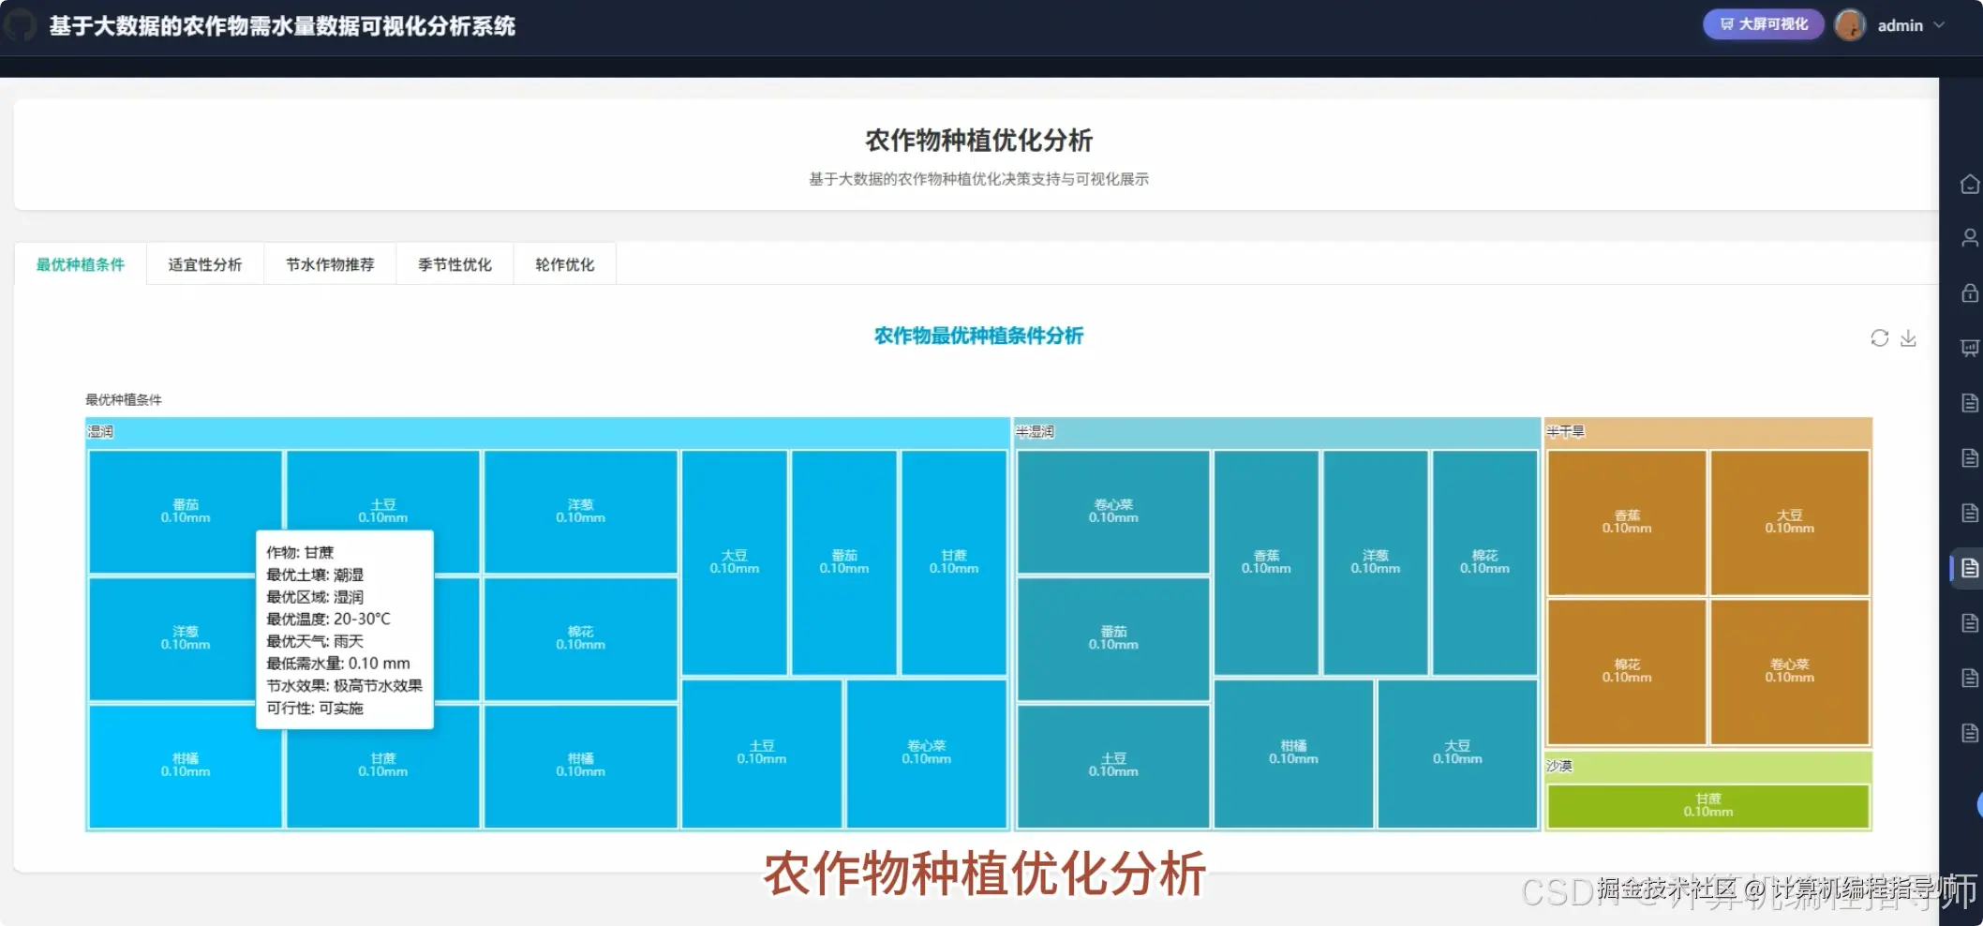This screenshot has width=1983, height=926.
Task: Select the 香蕉 block in 半湿润 group
Action: (x=1266, y=561)
